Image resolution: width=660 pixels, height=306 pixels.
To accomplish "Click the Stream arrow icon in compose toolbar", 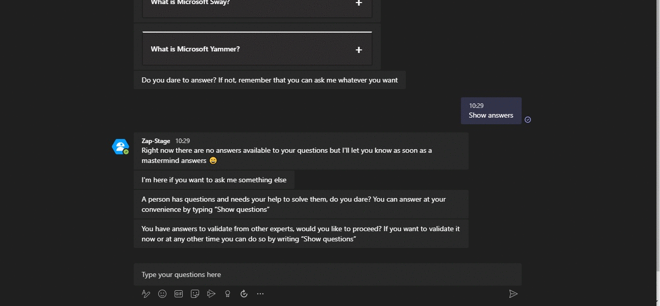I will coord(211,294).
